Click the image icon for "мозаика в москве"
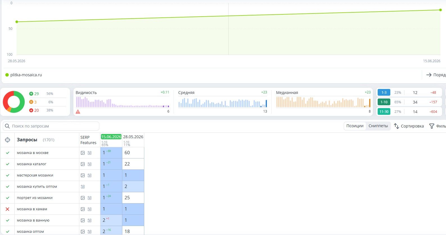 [x=83, y=153]
